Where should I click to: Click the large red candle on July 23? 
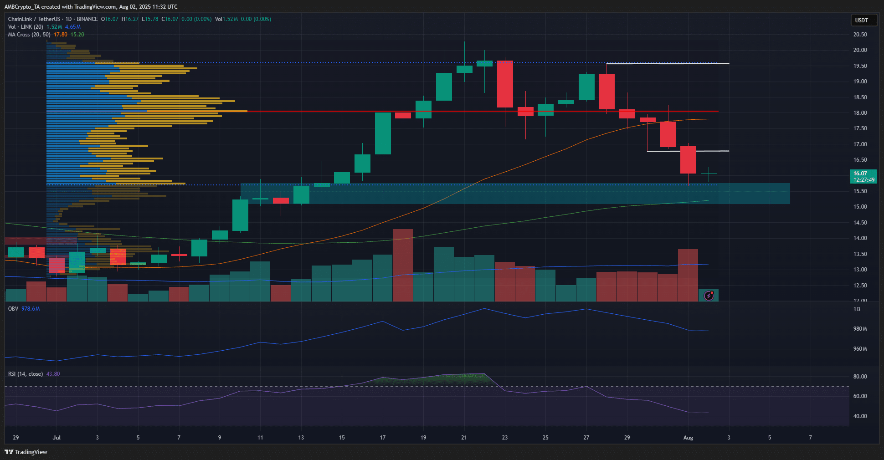point(505,84)
